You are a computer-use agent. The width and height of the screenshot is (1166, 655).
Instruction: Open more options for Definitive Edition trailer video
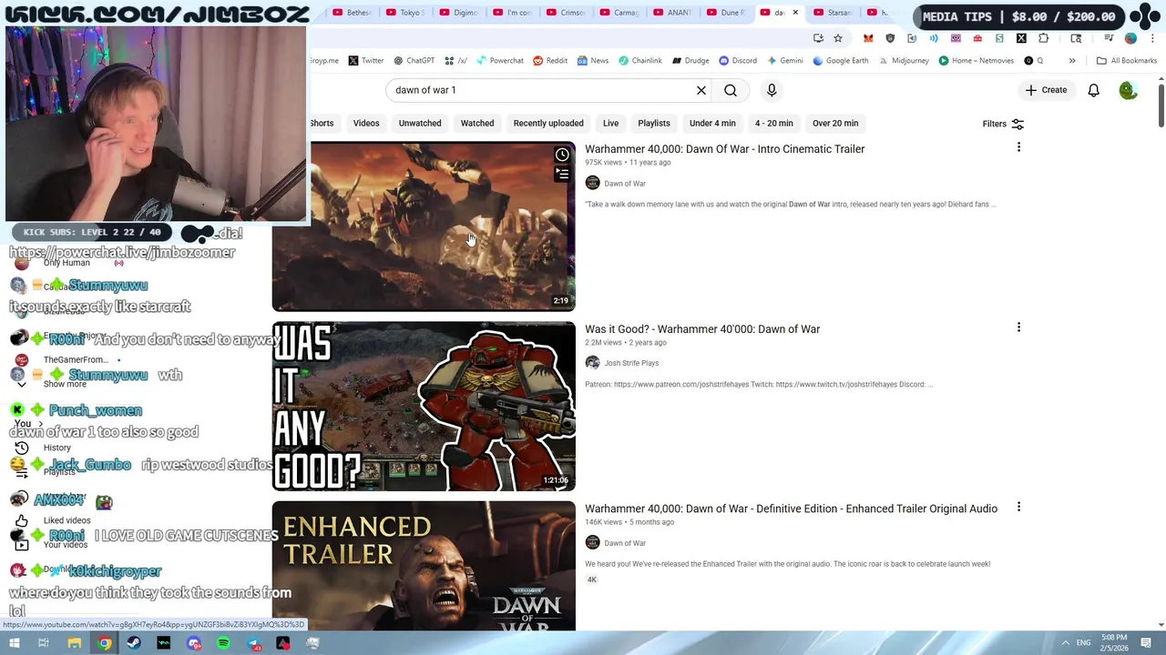(x=1018, y=507)
